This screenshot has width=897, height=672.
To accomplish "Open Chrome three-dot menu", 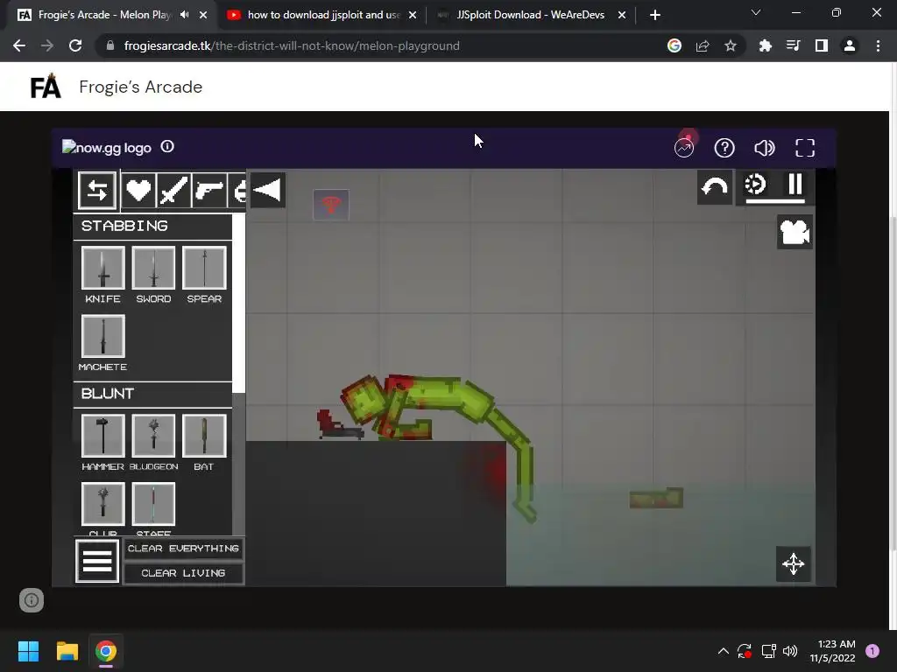I will pos(878,45).
